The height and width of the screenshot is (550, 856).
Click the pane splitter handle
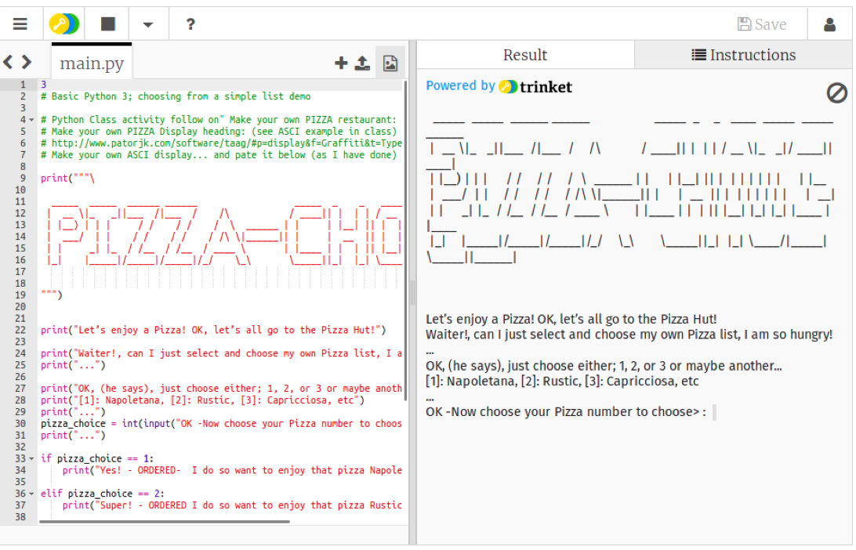coord(412,292)
